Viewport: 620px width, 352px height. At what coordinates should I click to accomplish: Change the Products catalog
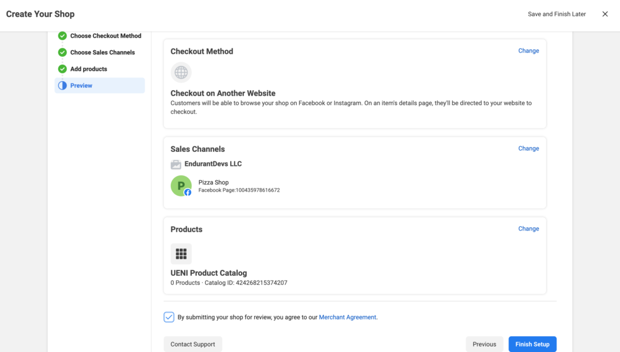(x=529, y=229)
